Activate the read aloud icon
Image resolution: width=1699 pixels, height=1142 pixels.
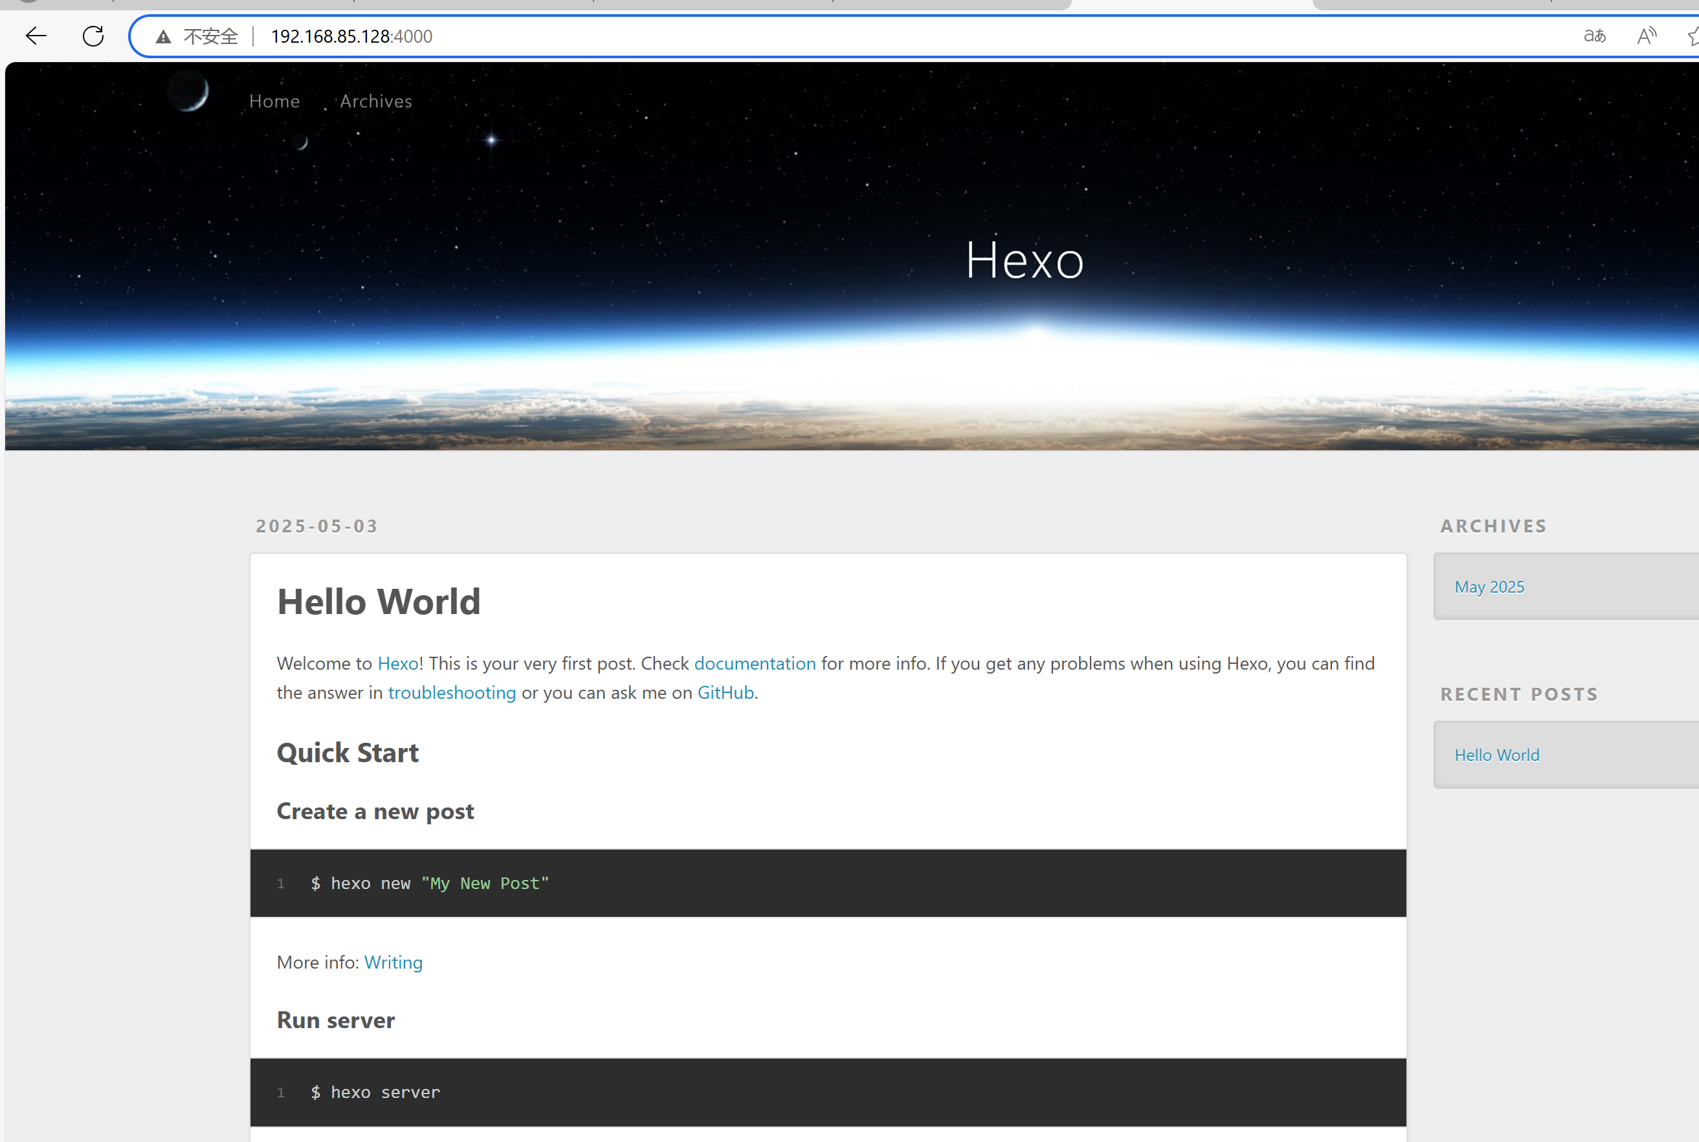pyautogui.click(x=1647, y=36)
